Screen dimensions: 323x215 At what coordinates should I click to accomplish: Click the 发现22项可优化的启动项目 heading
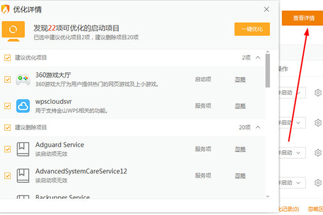(x=76, y=28)
